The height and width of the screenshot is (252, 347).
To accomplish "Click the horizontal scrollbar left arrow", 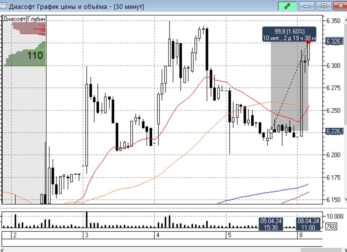I will point(2,250).
